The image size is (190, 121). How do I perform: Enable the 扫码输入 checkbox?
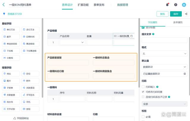(x=143, y=87)
